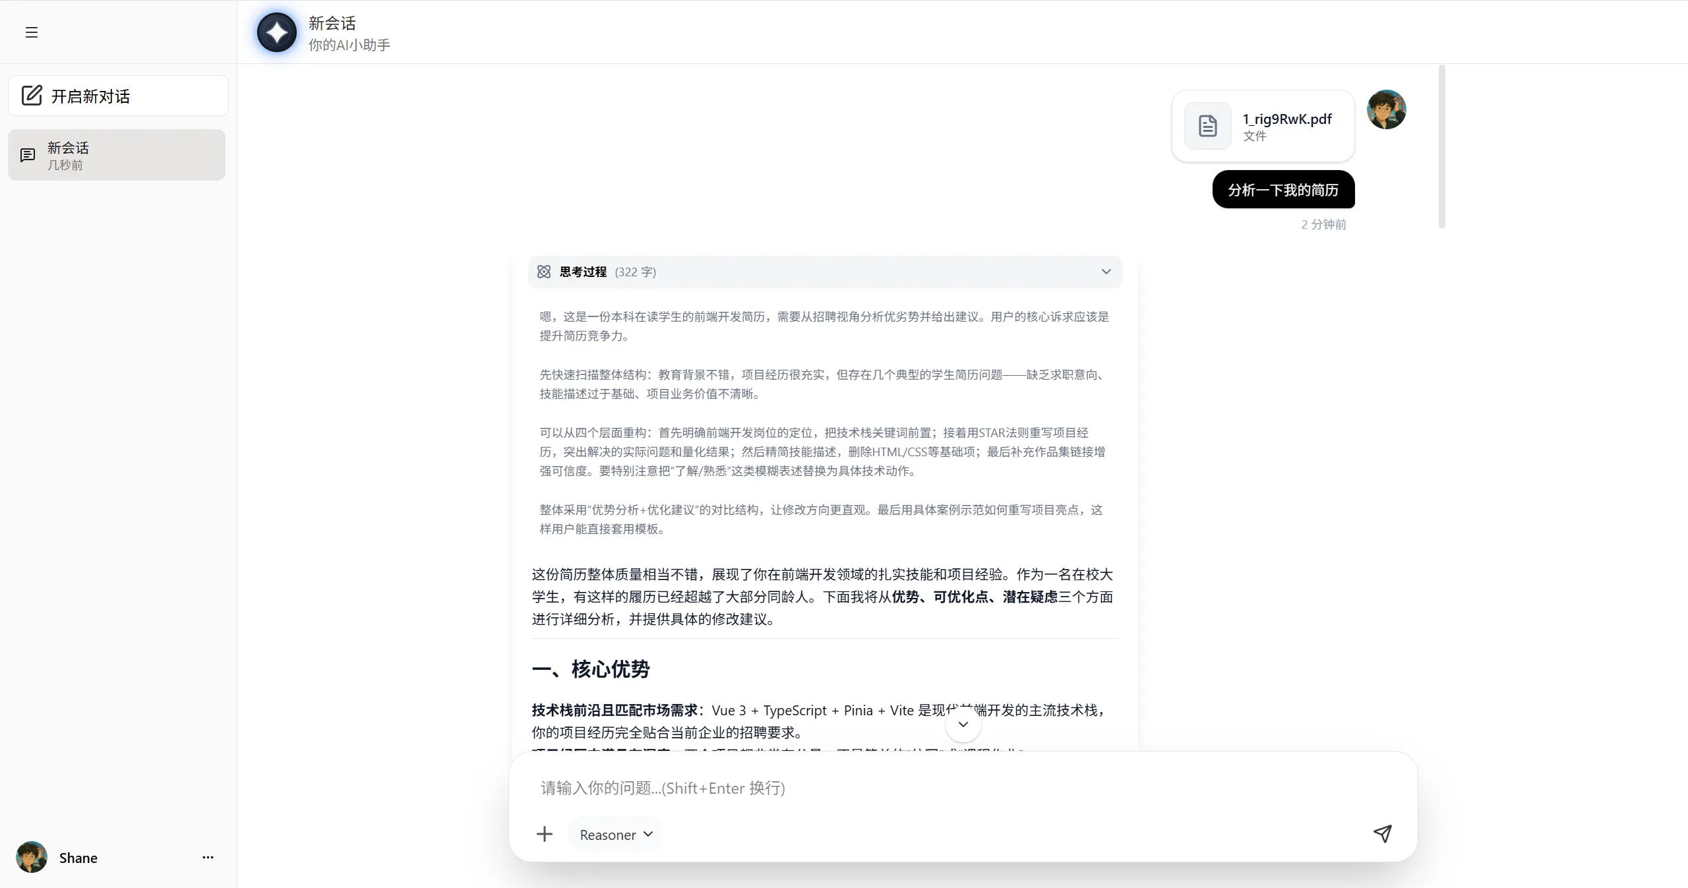The image size is (1688, 888).
Task: Click the chat bubble icon next to 新会话
Action: pyautogui.click(x=28, y=155)
